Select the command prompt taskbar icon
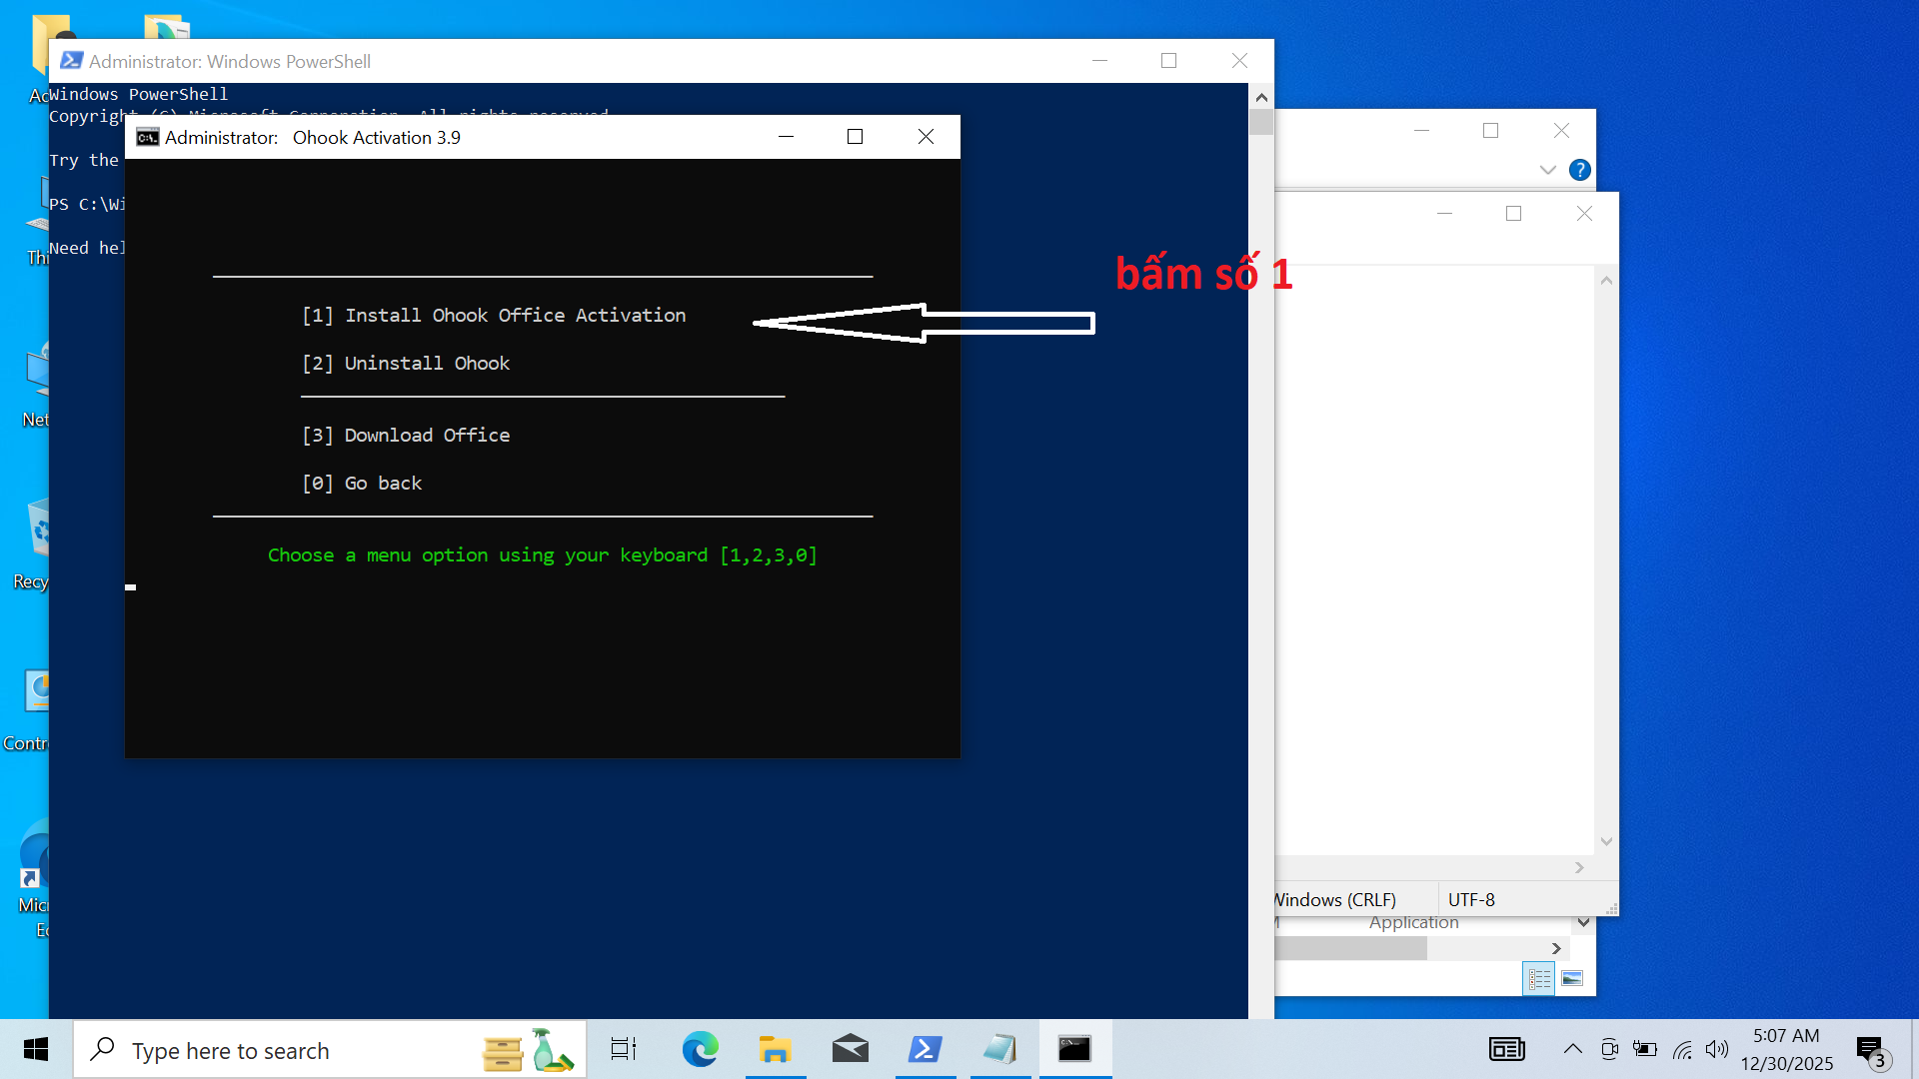Image resolution: width=1919 pixels, height=1079 pixels. 1074,1049
